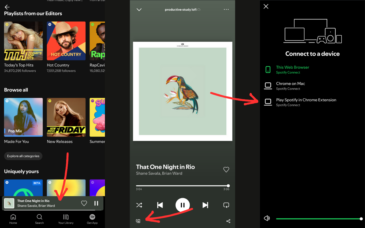
Task: Open the Pop Mix Made For You tile
Action: click(23, 117)
